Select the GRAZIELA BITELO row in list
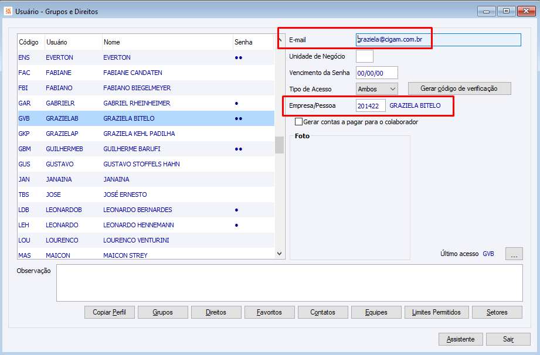 click(146, 118)
